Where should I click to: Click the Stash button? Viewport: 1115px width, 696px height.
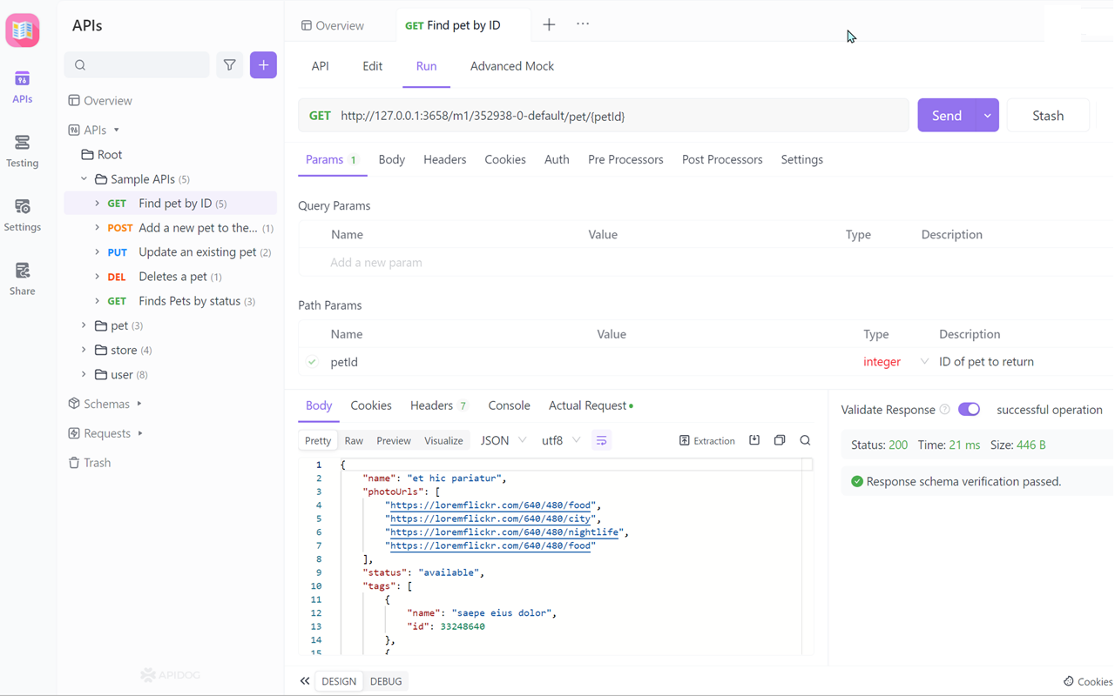[1048, 116]
